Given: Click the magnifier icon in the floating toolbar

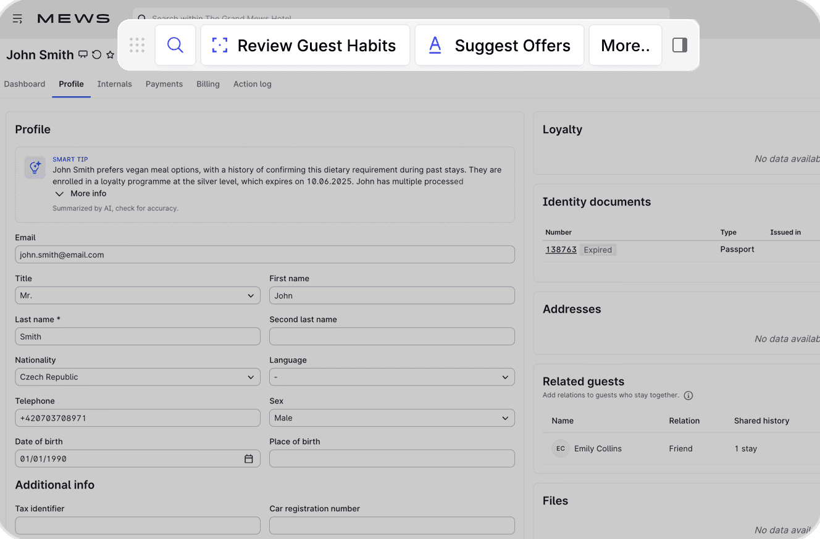Looking at the screenshot, I should pyautogui.click(x=175, y=45).
